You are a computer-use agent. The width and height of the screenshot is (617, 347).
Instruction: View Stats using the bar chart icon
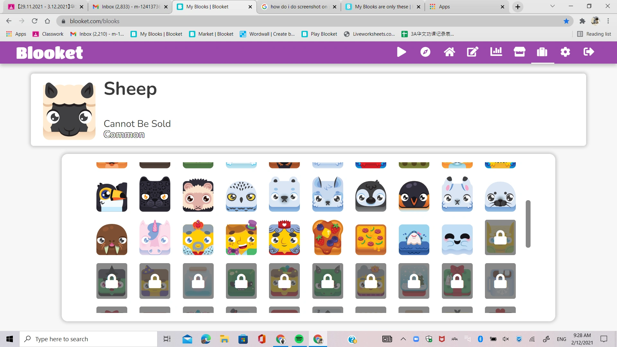[x=496, y=52]
